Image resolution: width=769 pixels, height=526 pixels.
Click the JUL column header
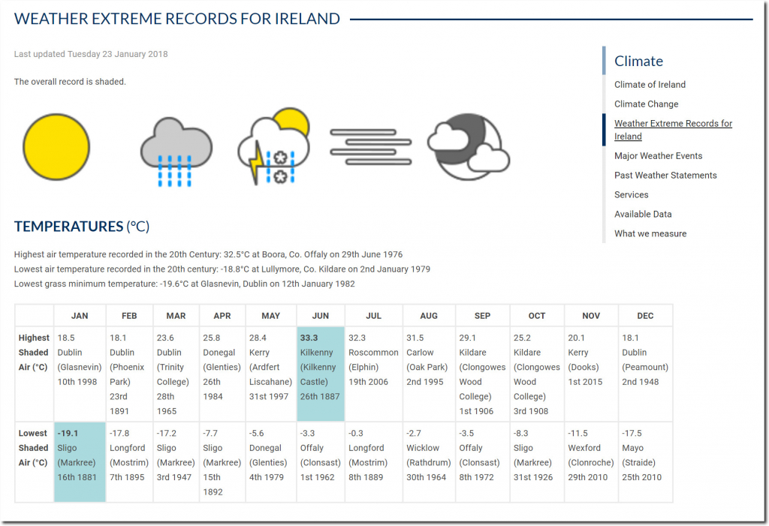pos(374,316)
